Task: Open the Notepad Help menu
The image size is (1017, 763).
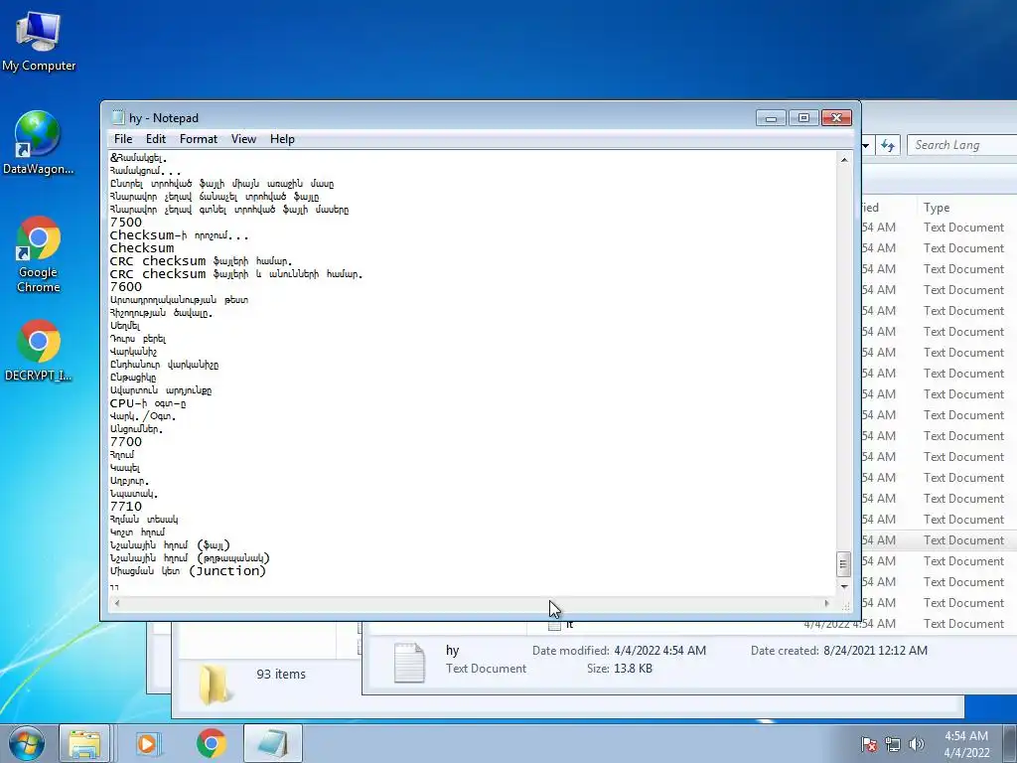Action: coord(282,139)
